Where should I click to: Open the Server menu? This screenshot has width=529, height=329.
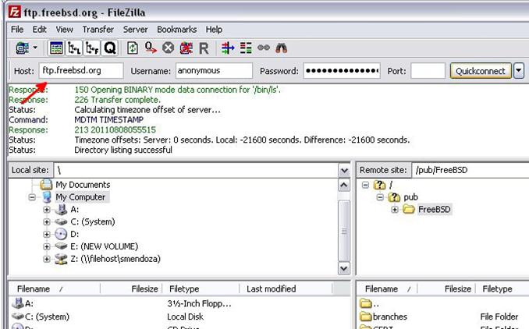[x=135, y=30]
